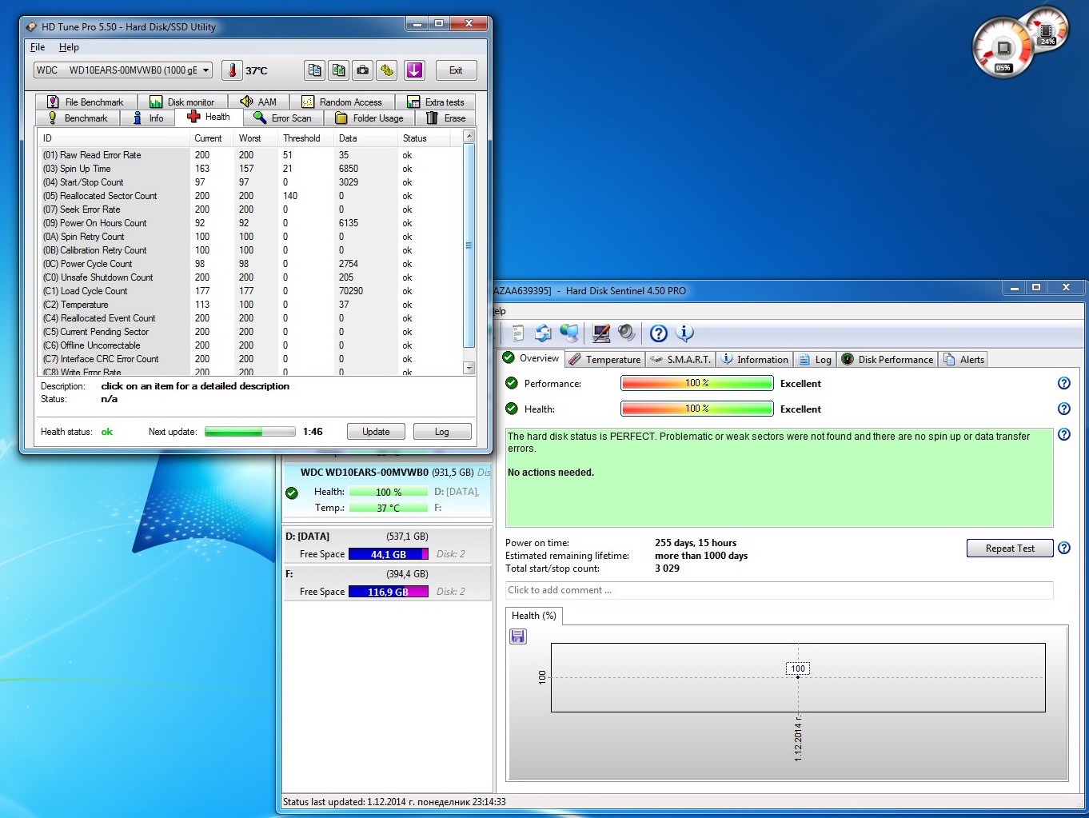This screenshot has height=818, width=1089.
Task: Click copy screenshot to clipboard icon in HD Tune
Action: [339, 70]
